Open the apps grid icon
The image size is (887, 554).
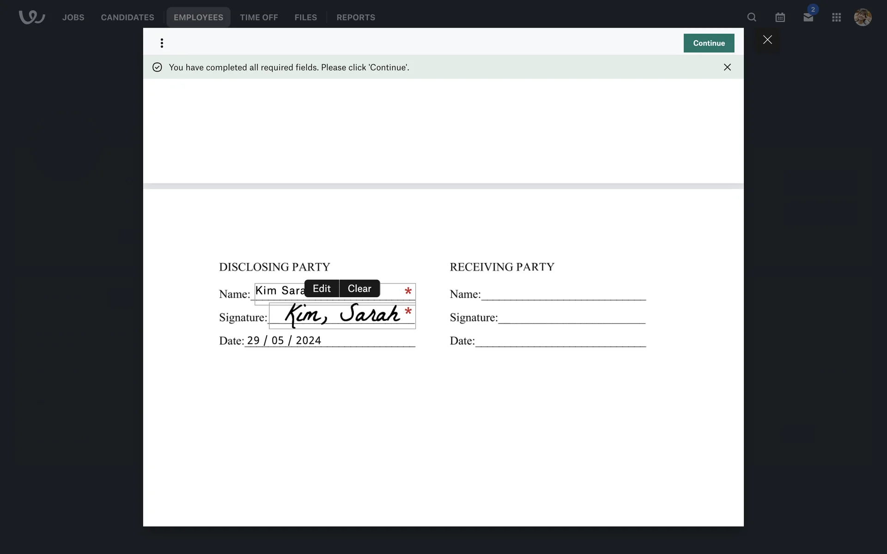click(836, 18)
